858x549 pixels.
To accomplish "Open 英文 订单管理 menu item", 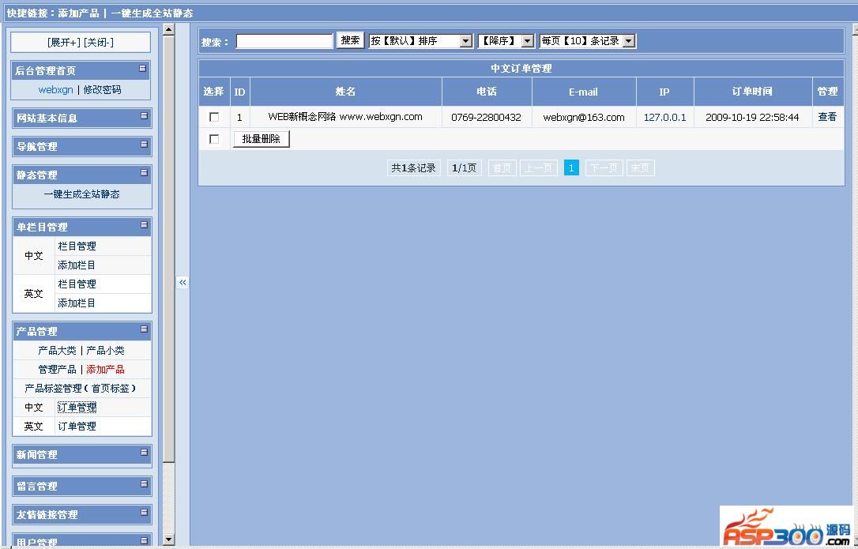I will pyautogui.click(x=77, y=426).
